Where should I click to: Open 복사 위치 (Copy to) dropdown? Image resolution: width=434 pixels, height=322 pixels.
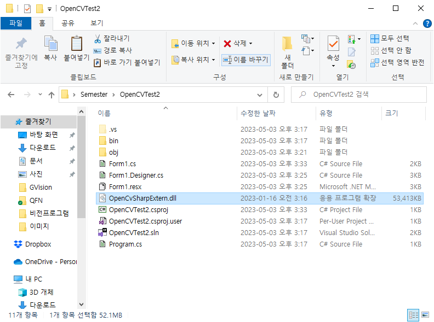tap(193, 60)
